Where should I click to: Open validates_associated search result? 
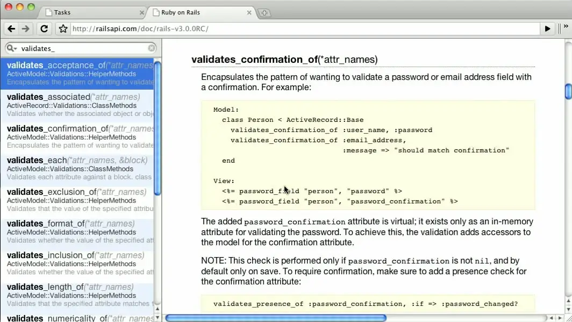(77, 105)
